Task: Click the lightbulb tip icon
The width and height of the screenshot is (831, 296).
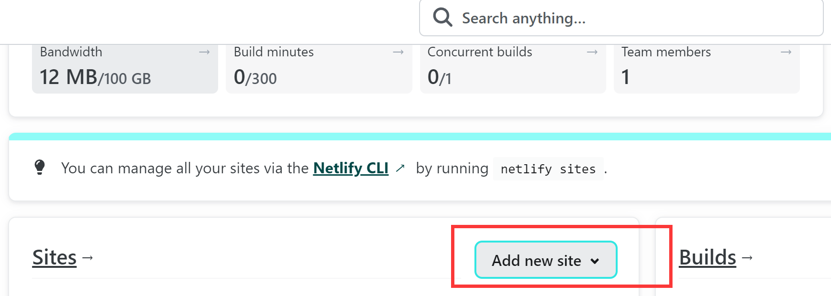Action: tap(40, 168)
